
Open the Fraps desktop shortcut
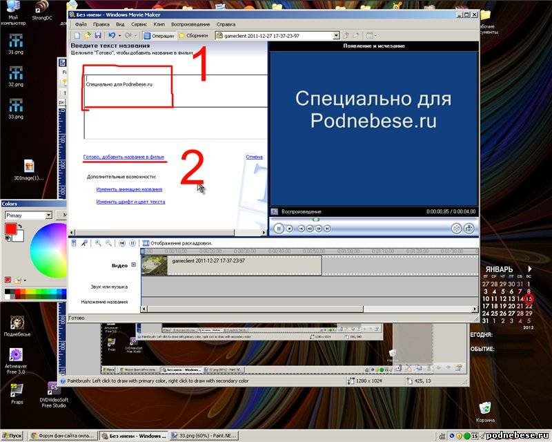point(17,394)
